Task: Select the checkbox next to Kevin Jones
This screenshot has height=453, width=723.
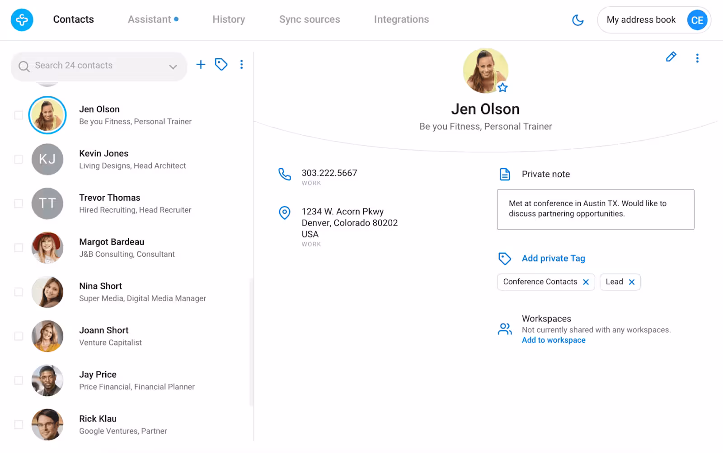Action: (x=19, y=160)
